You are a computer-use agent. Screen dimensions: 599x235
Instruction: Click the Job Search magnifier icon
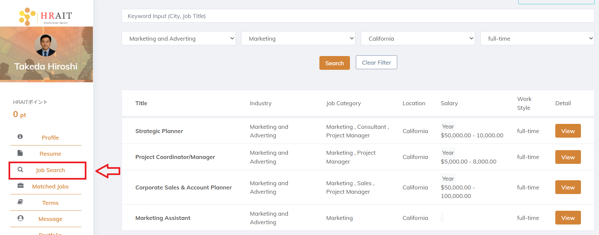pyautogui.click(x=20, y=170)
